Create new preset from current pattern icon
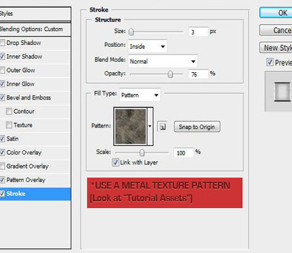This screenshot has height=253, width=292. 162,126
